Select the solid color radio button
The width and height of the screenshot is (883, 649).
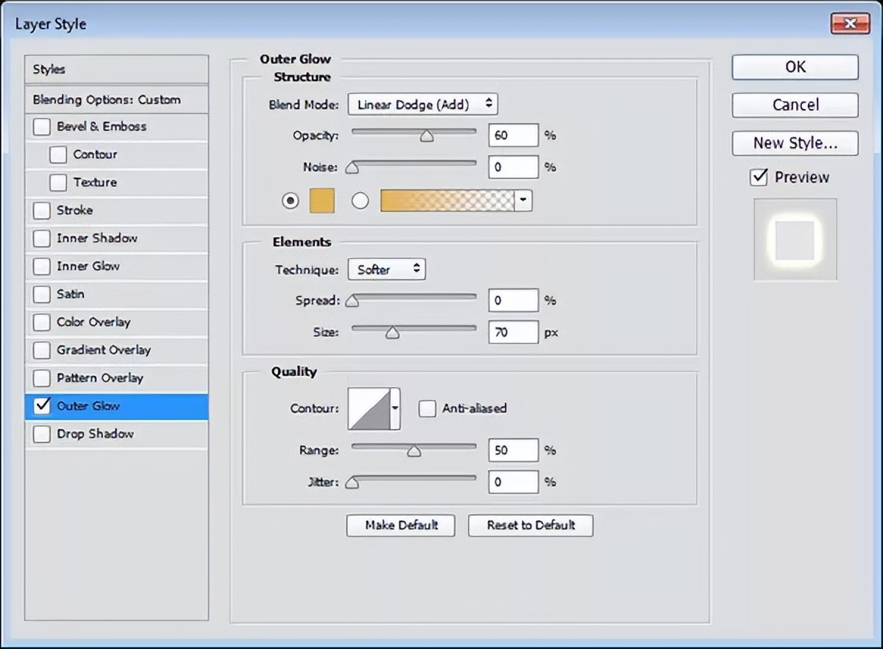[x=291, y=200]
